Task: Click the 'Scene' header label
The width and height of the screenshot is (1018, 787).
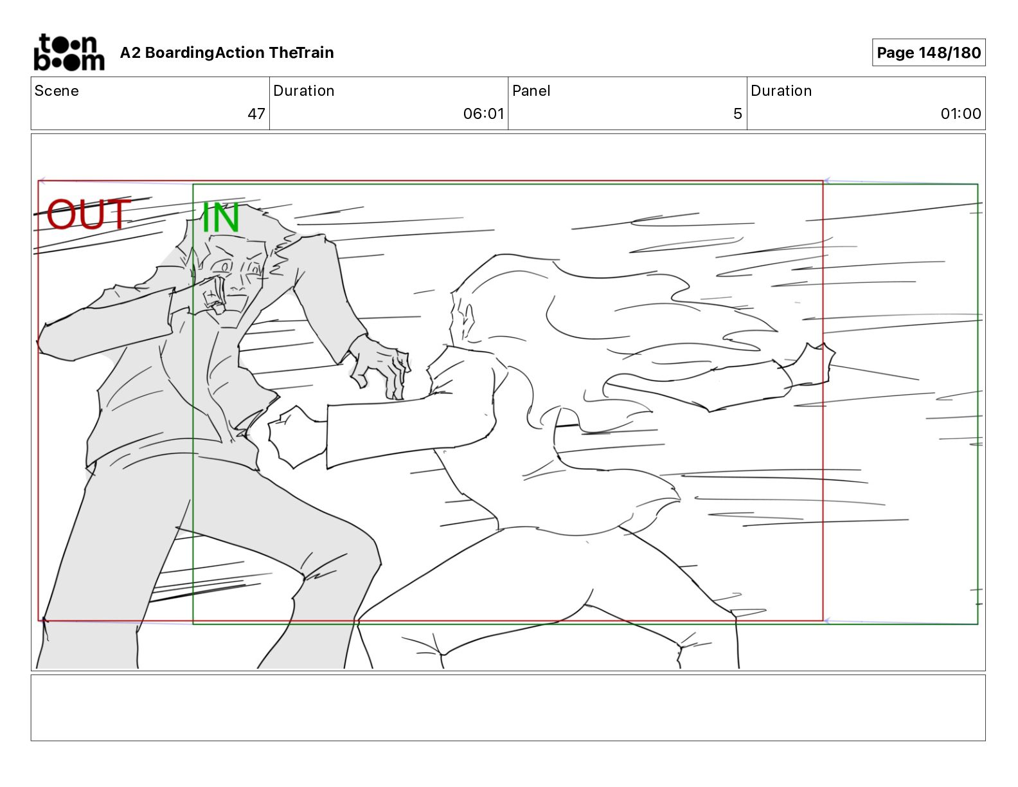Action: pyautogui.click(x=57, y=91)
